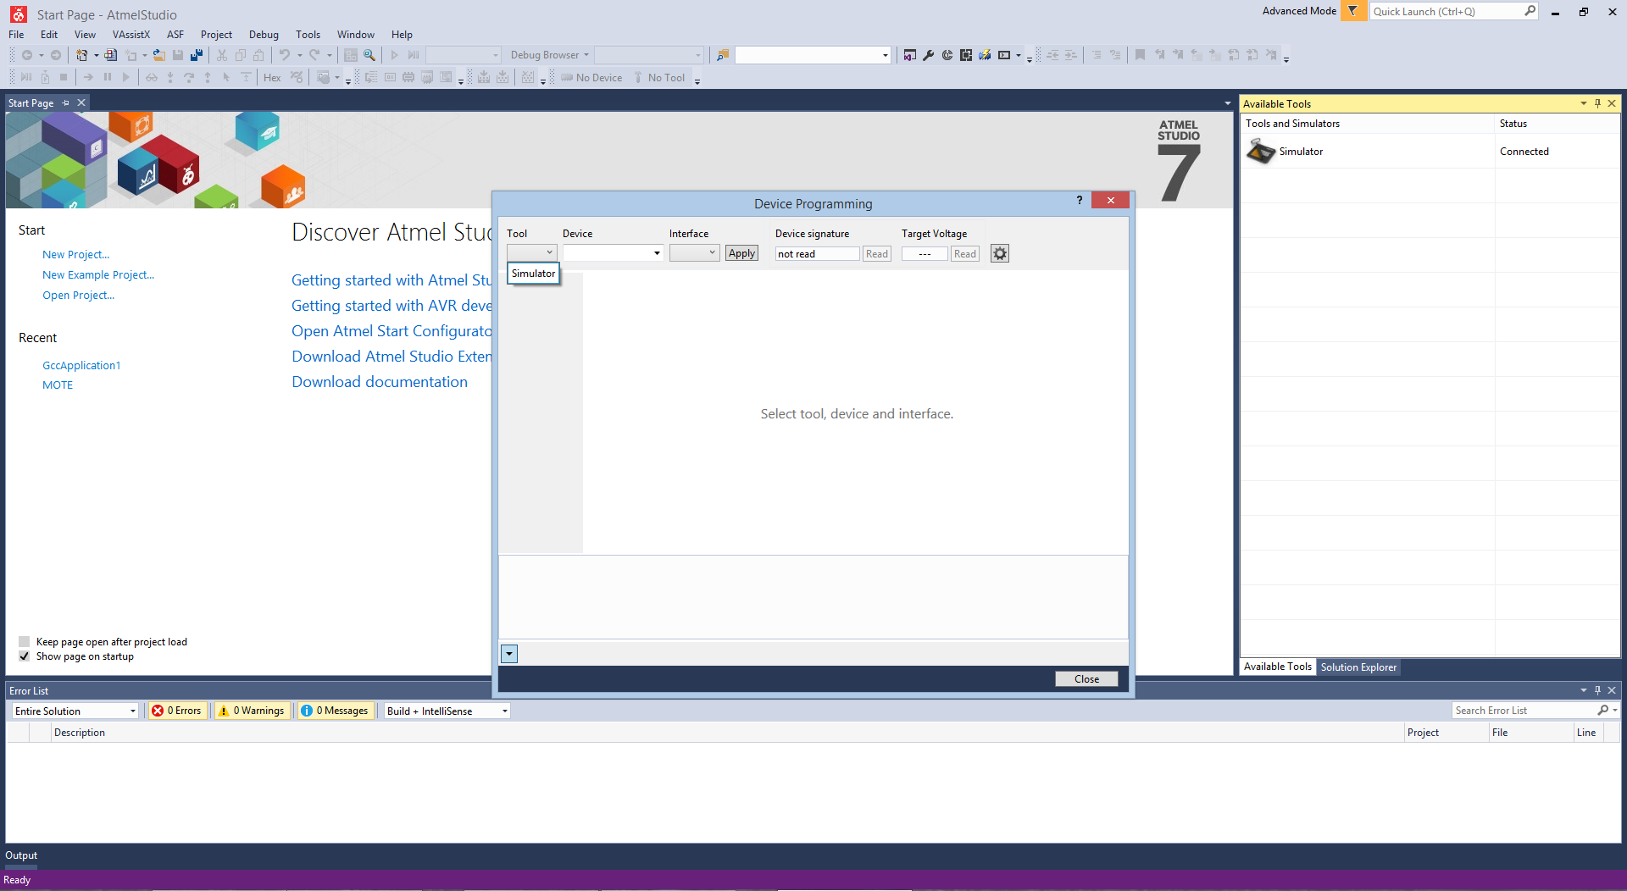Pin the Available Tools panel
Image resolution: width=1627 pixels, height=891 pixels.
pos(1597,103)
